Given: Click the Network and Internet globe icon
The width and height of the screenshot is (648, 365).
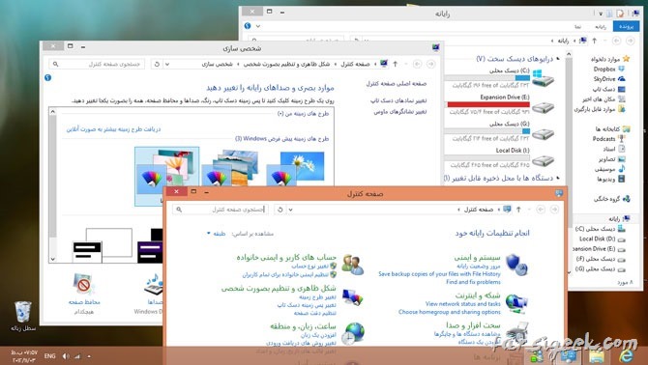Looking at the screenshot, I should 516,303.
